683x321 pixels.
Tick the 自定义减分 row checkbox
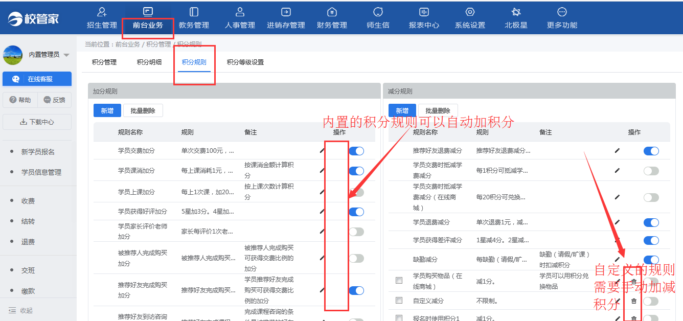point(399,301)
